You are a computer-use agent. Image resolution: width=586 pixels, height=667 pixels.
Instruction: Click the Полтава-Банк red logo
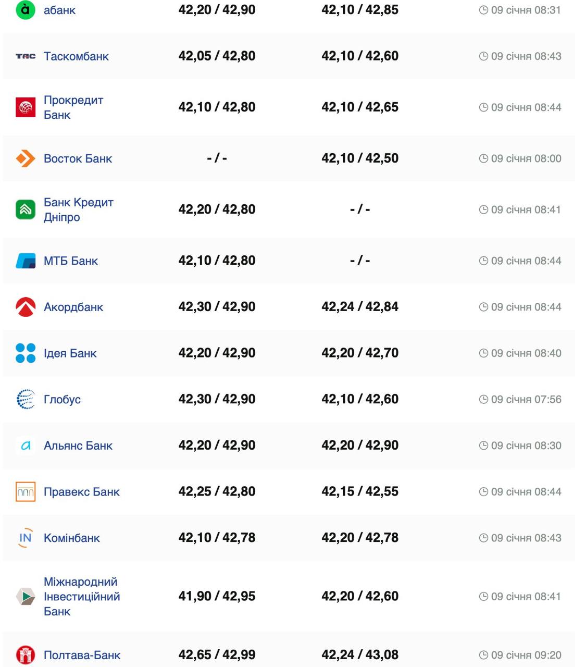point(26,655)
